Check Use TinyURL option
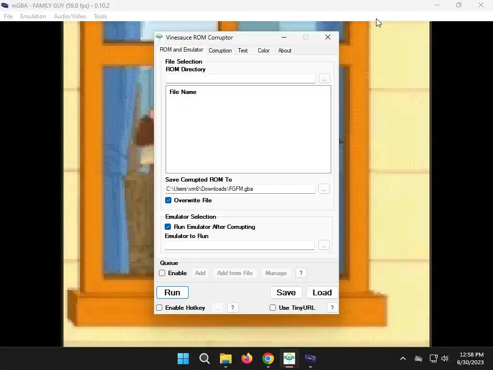This screenshot has height=370, width=493. tap(272, 308)
